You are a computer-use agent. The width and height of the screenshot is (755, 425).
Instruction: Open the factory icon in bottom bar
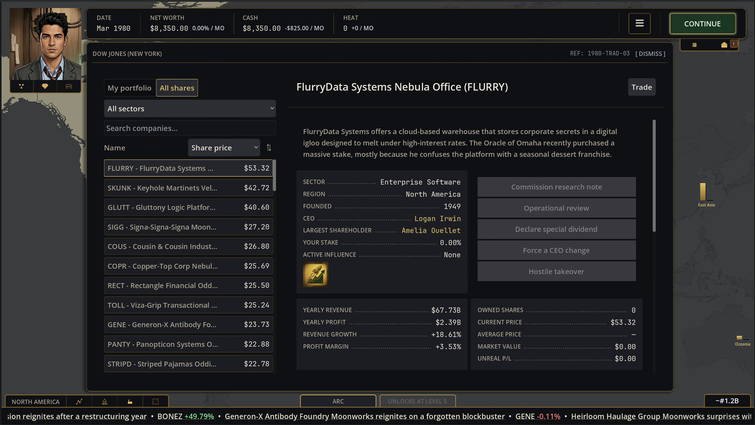tap(130, 401)
